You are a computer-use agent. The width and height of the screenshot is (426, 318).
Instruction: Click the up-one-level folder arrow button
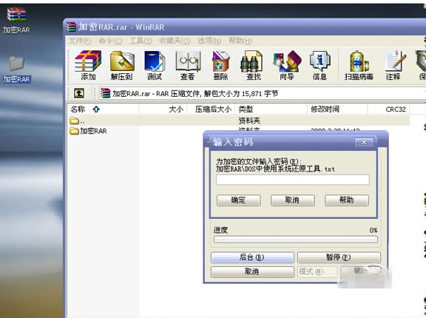click(x=79, y=93)
